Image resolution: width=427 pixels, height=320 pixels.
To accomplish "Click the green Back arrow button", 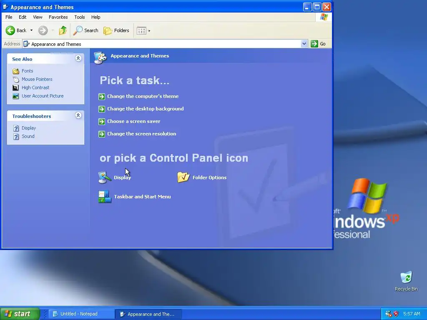I will [10, 30].
